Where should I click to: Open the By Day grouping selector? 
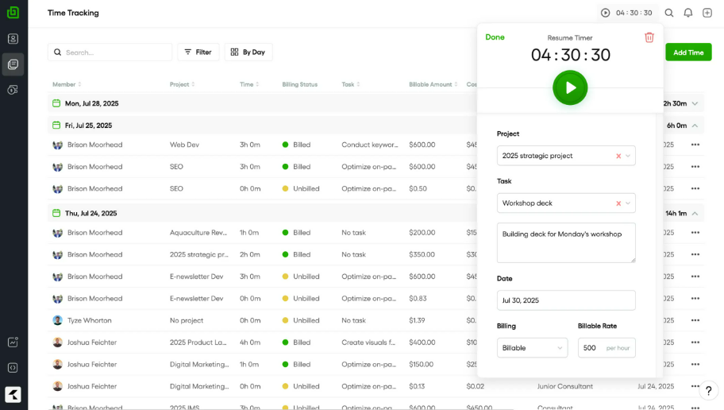(x=248, y=52)
